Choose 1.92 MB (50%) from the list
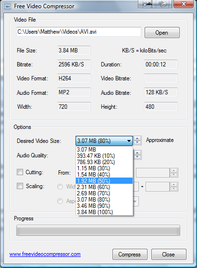 click(x=104, y=180)
